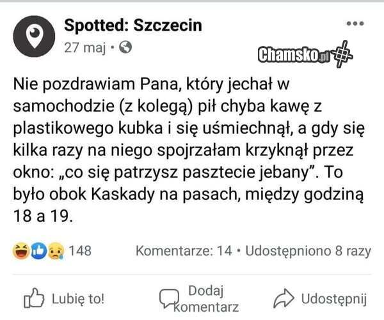
Task: Click the share arrow icon
Action: (x=283, y=298)
